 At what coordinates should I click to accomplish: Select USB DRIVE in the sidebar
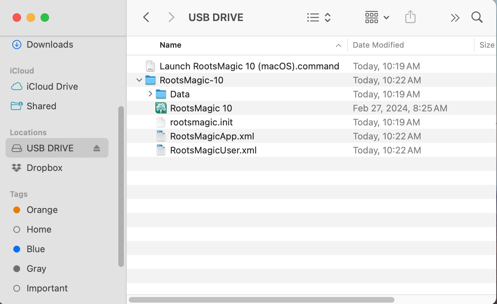tap(57, 148)
